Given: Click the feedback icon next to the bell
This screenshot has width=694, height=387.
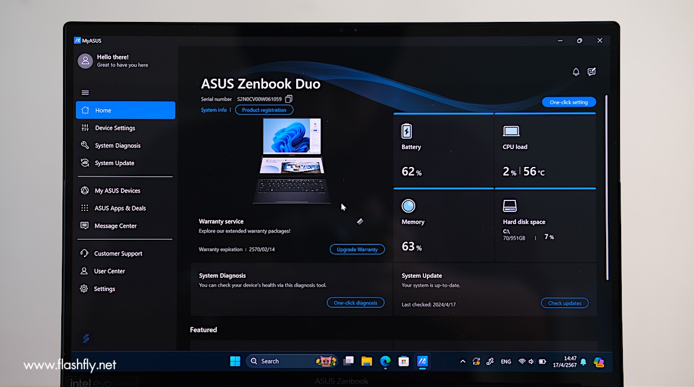Looking at the screenshot, I should (591, 72).
